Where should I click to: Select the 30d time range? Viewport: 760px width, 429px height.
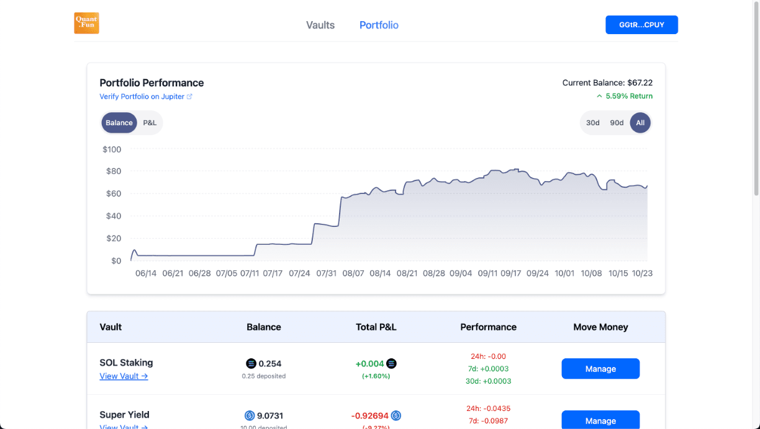point(593,123)
